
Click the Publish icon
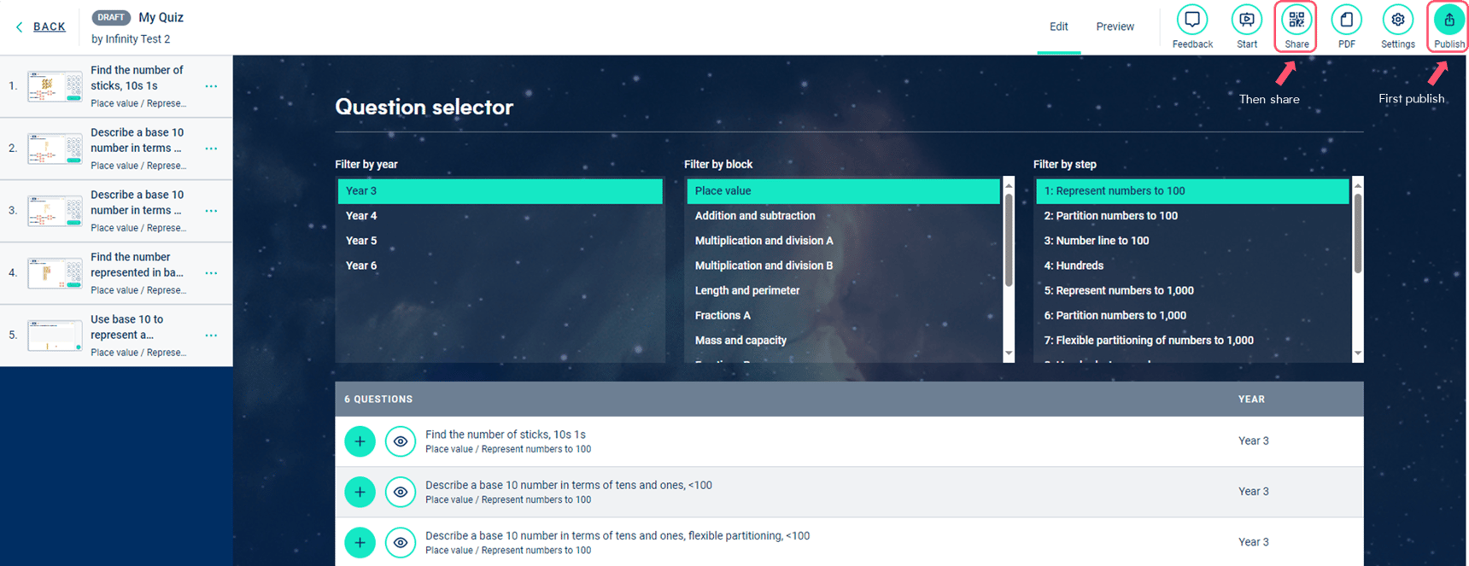[x=1449, y=20]
